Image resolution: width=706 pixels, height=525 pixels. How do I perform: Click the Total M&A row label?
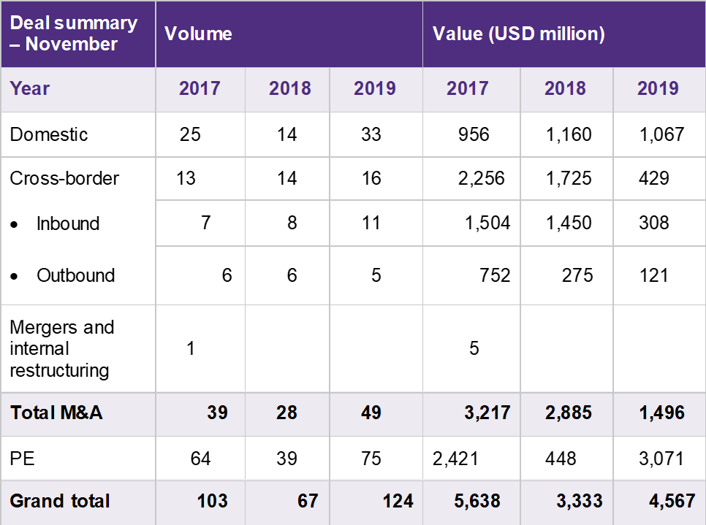pos(56,413)
